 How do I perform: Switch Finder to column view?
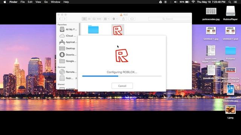tap(94, 19)
